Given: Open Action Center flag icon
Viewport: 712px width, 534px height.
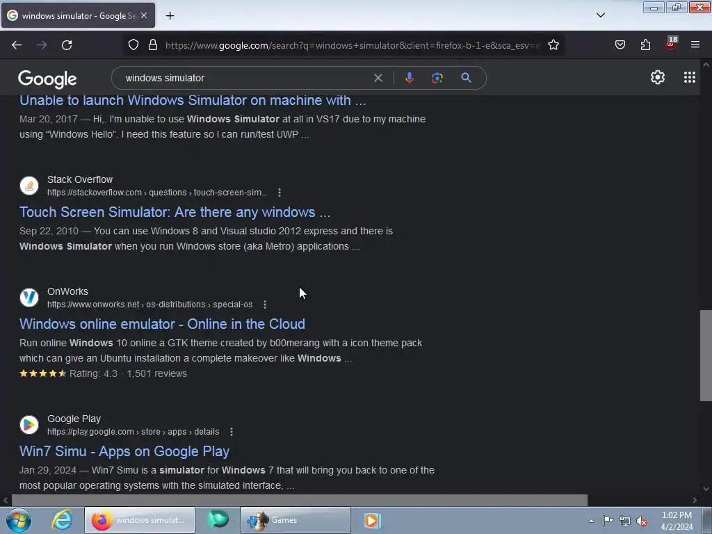Looking at the screenshot, I should pos(608,521).
